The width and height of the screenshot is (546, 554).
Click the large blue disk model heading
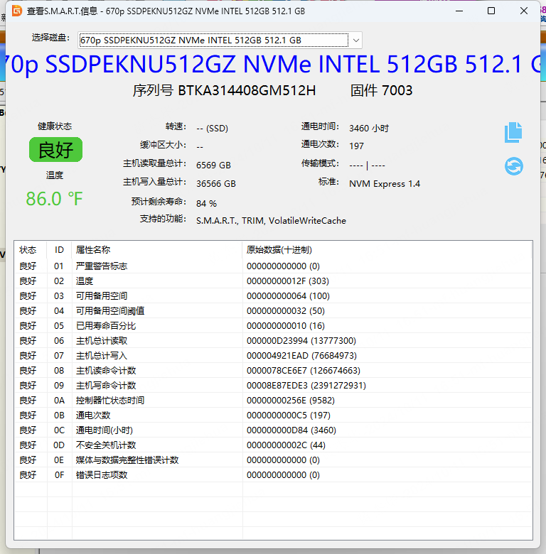tap(273, 65)
